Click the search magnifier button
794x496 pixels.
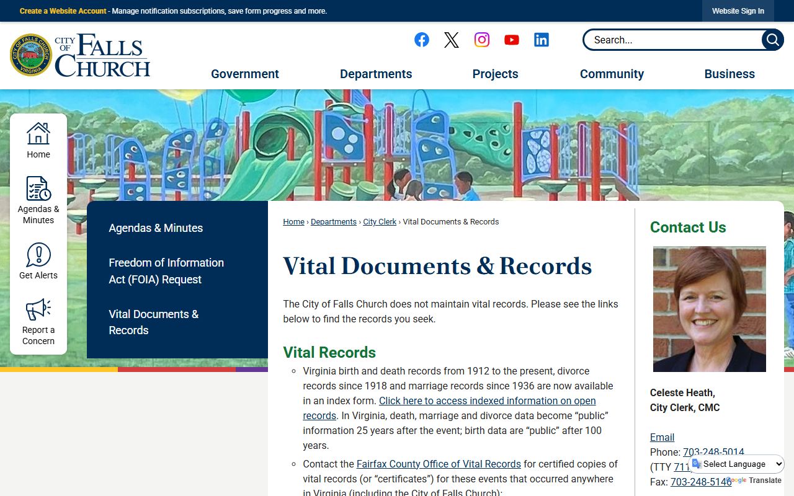[772, 40]
